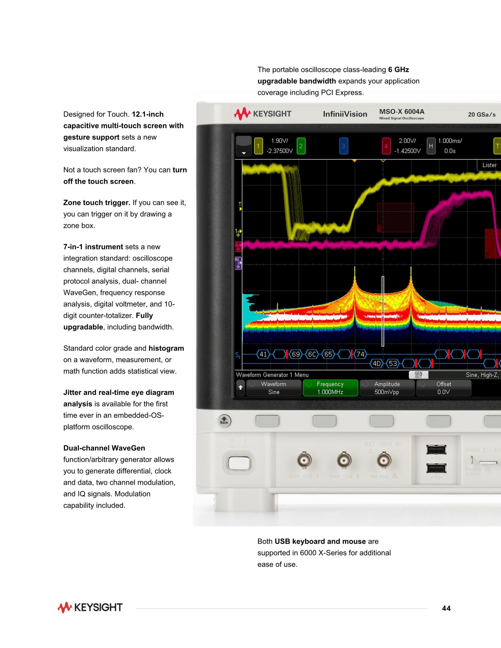
Task: Click the S1 serial decode label
Action: coord(238,355)
